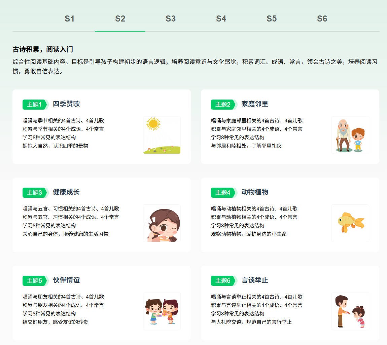The width and height of the screenshot is (387, 345).
Task: Click the line 唱诵与五官、习惯相关的4首古诗、4首儿歌
Action: (71, 208)
